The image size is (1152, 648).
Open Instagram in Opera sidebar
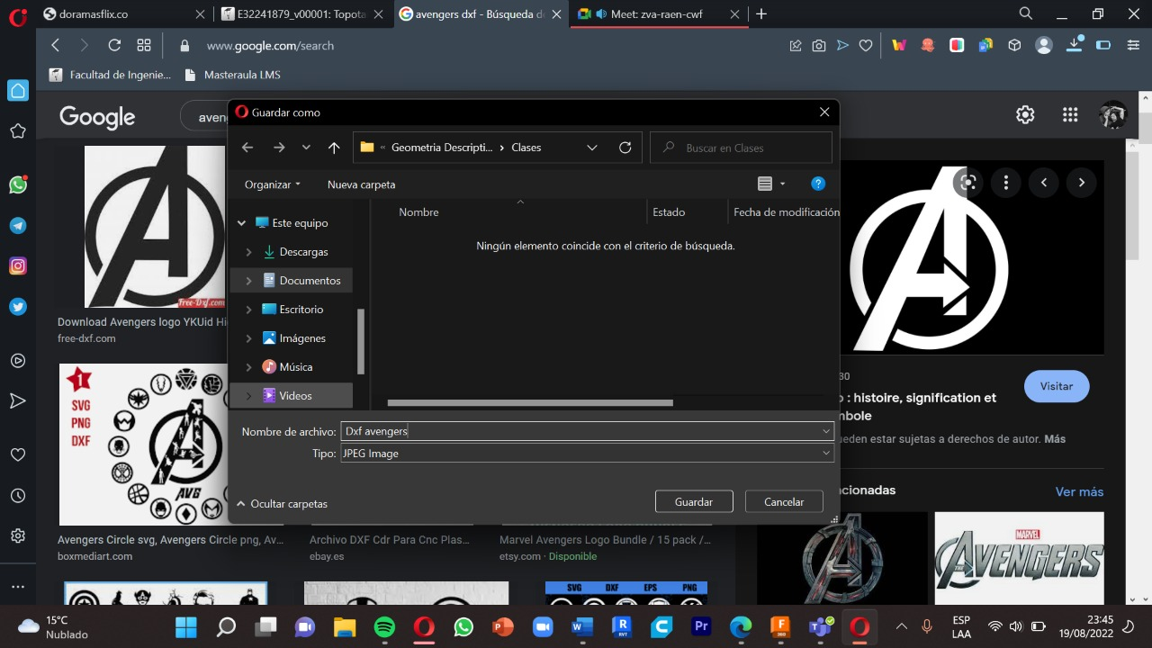tap(18, 265)
